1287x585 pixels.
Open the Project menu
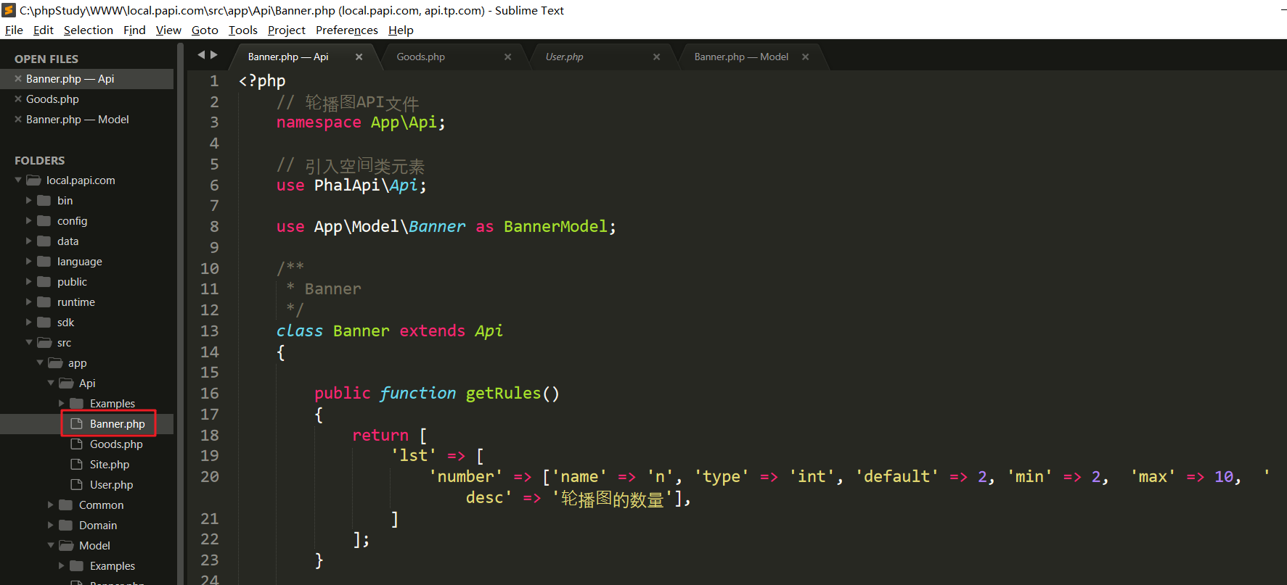287,30
